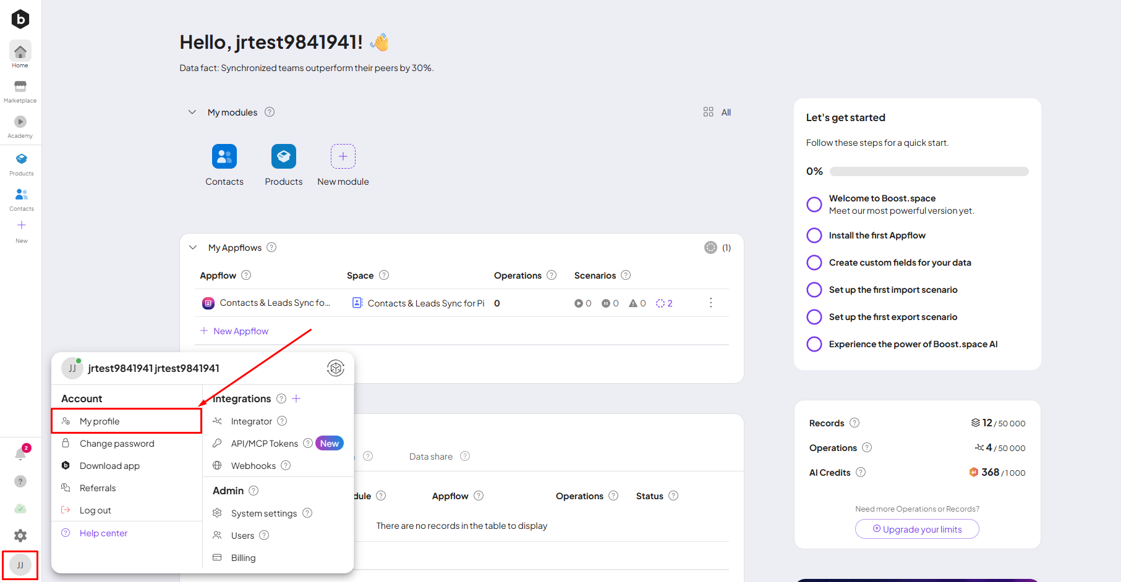Image resolution: width=1121 pixels, height=582 pixels.
Task: Select My profile in the Account menu
Action: tap(100, 421)
